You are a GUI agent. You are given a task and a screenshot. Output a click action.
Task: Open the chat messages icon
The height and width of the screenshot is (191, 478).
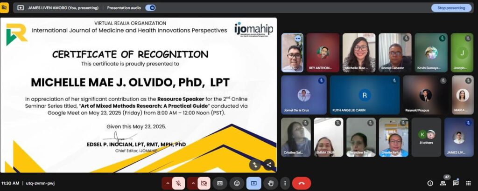456,183
